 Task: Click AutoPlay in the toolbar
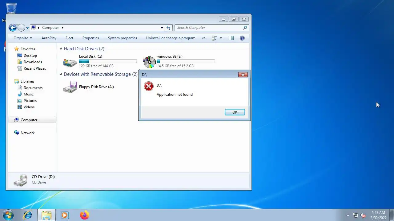[x=49, y=38]
